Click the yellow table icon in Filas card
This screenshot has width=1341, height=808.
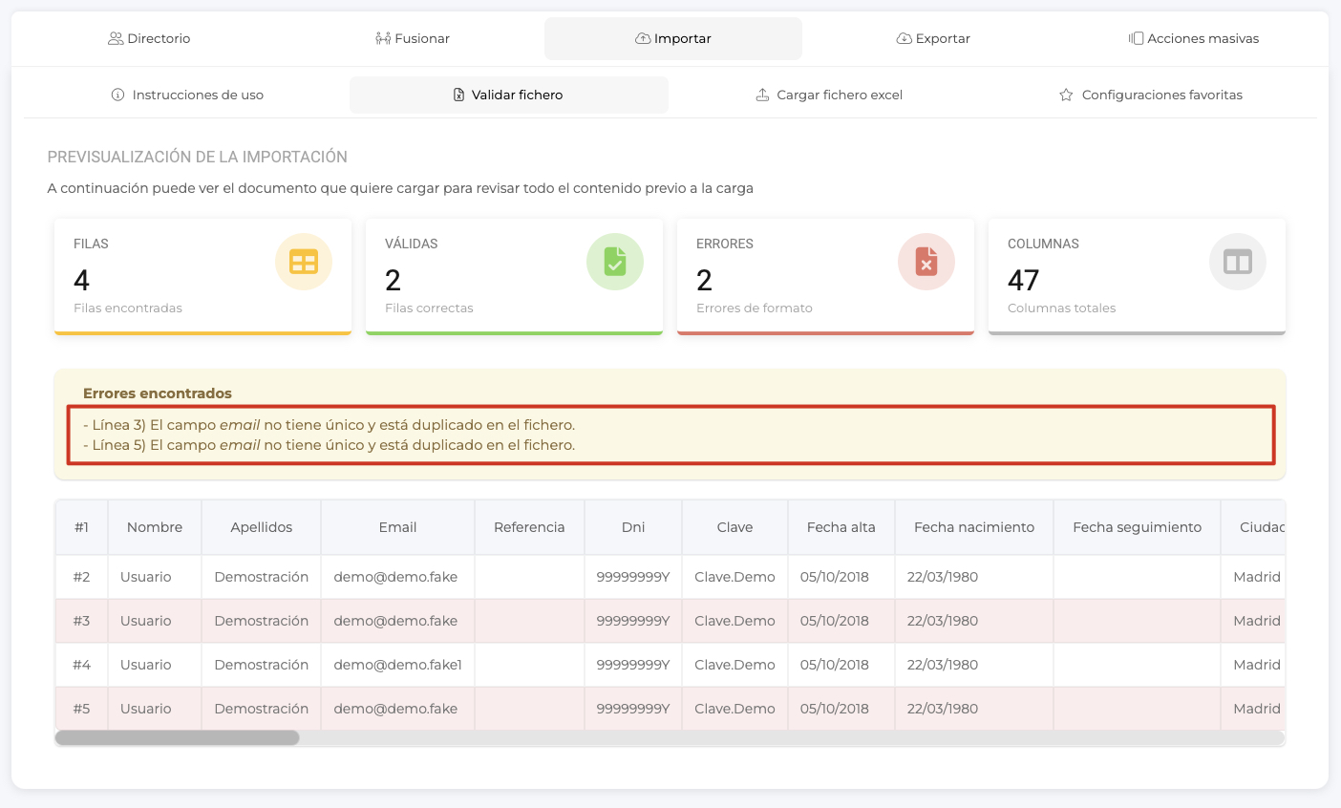304,262
